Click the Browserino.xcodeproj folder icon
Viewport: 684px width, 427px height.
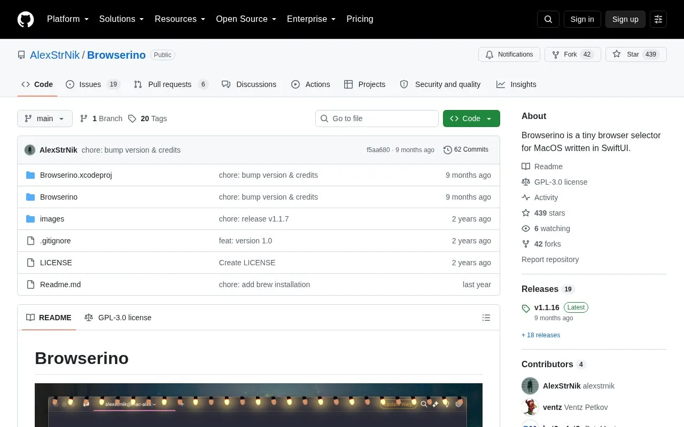(x=30, y=175)
